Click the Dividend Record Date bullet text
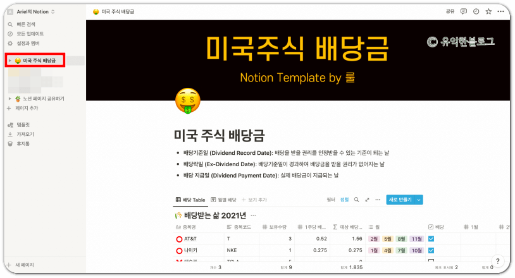The width and height of the screenshot is (515, 278). click(x=286, y=153)
